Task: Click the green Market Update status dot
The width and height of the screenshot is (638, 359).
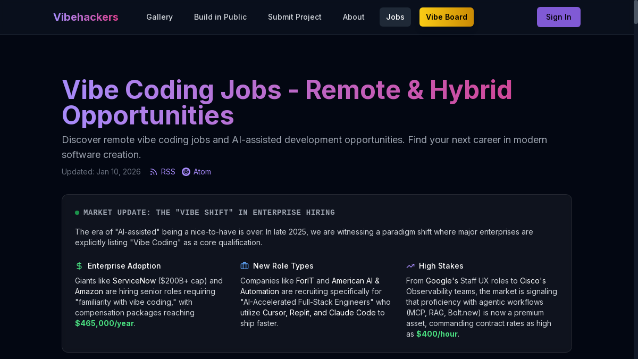Action: 77,213
